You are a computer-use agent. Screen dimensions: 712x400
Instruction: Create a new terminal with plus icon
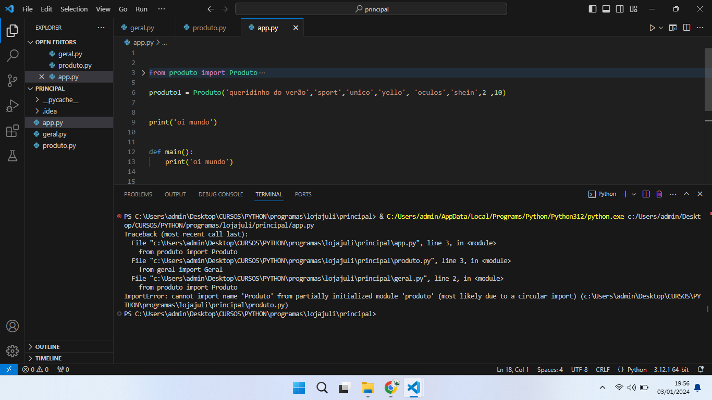pos(625,194)
